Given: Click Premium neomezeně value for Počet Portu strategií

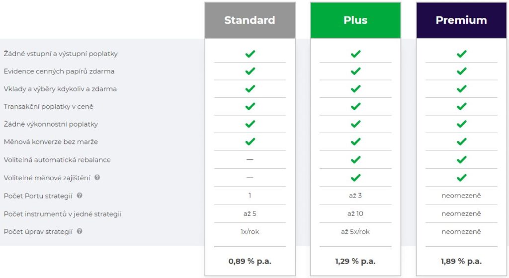Looking at the screenshot, I should click(461, 196).
